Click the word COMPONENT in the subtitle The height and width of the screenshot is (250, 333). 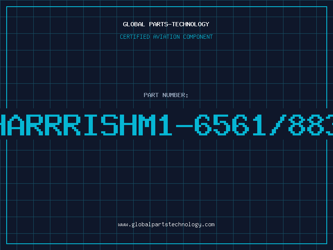[x=198, y=37]
